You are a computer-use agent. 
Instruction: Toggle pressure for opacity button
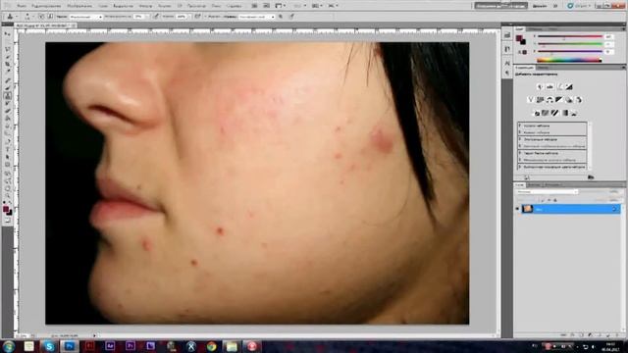156,17
